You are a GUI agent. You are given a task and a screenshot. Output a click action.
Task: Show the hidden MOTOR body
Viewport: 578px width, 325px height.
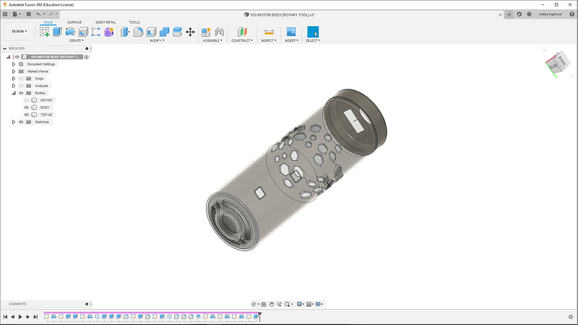point(27,100)
